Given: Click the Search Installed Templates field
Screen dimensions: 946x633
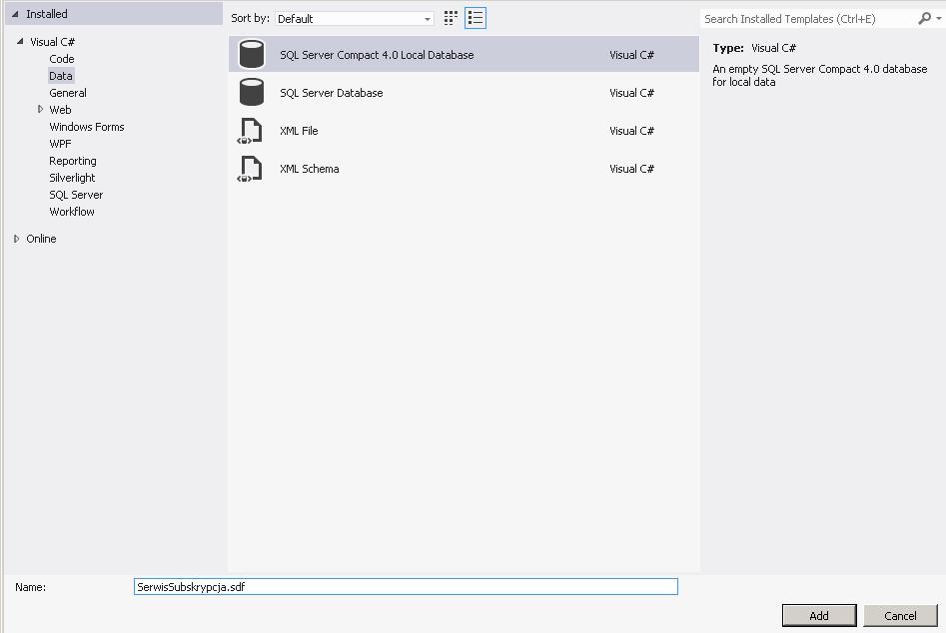Looking at the screenshot, I should 807,19.
